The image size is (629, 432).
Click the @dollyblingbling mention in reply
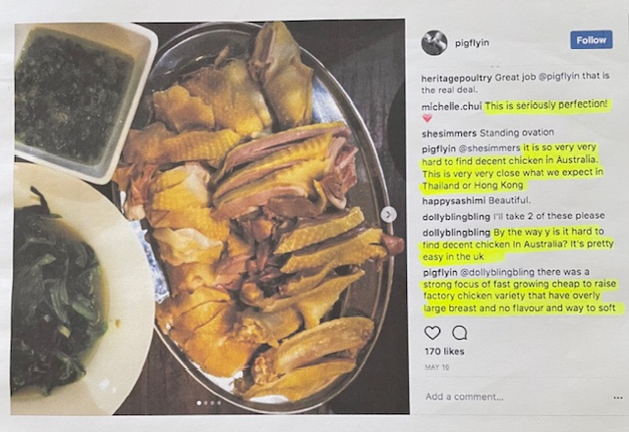click(x=497, y=273)
